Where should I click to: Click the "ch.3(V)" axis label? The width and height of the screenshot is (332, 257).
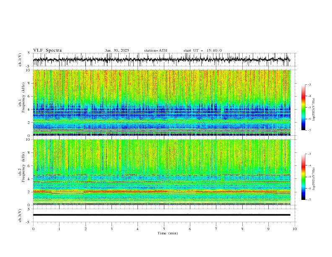20,215
